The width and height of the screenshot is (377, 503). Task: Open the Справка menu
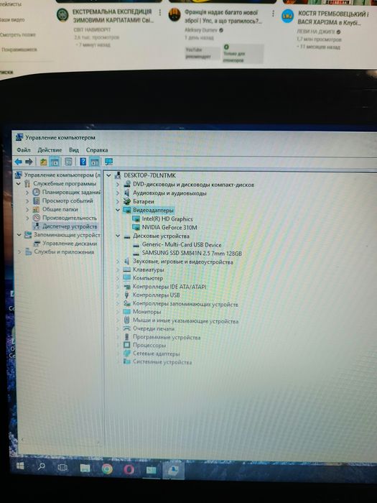point(97,149)
